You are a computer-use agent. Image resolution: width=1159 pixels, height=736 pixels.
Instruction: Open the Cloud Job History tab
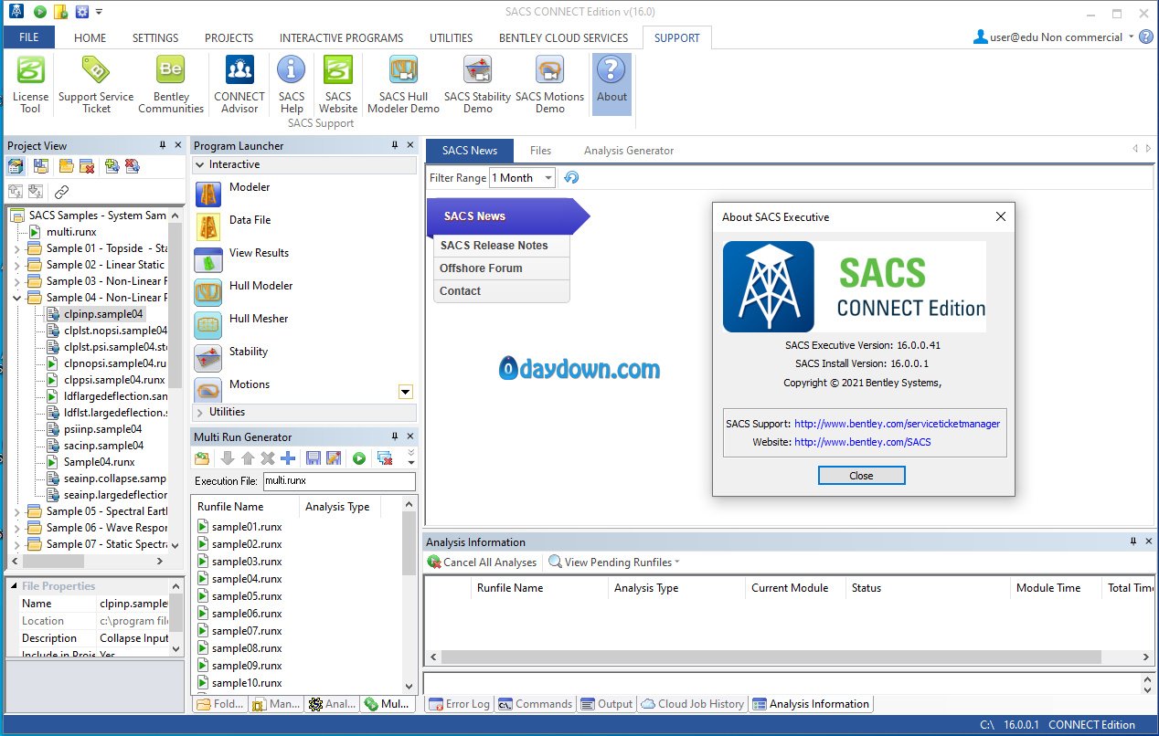694,704
